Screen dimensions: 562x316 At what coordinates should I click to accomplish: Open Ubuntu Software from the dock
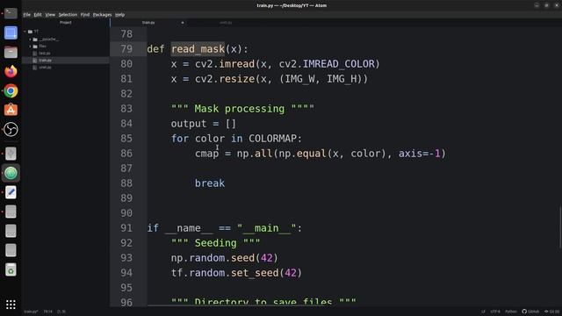(x=11, y=110)
